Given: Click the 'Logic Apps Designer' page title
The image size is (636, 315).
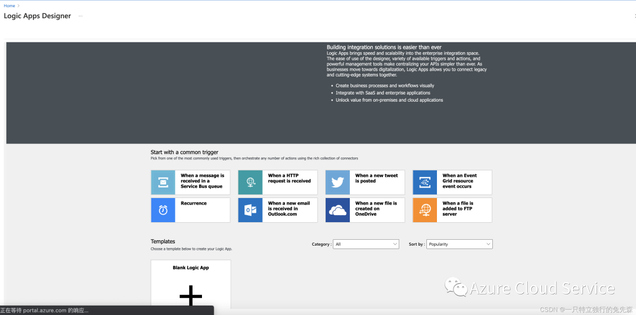Looking at the screenshot, I should coord(37,16).
